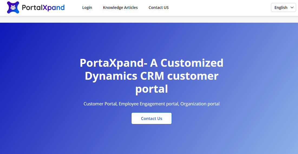This screenshot has height=154, width=298.
Task: Click the chevron arrow beside English
Action: 292,8
